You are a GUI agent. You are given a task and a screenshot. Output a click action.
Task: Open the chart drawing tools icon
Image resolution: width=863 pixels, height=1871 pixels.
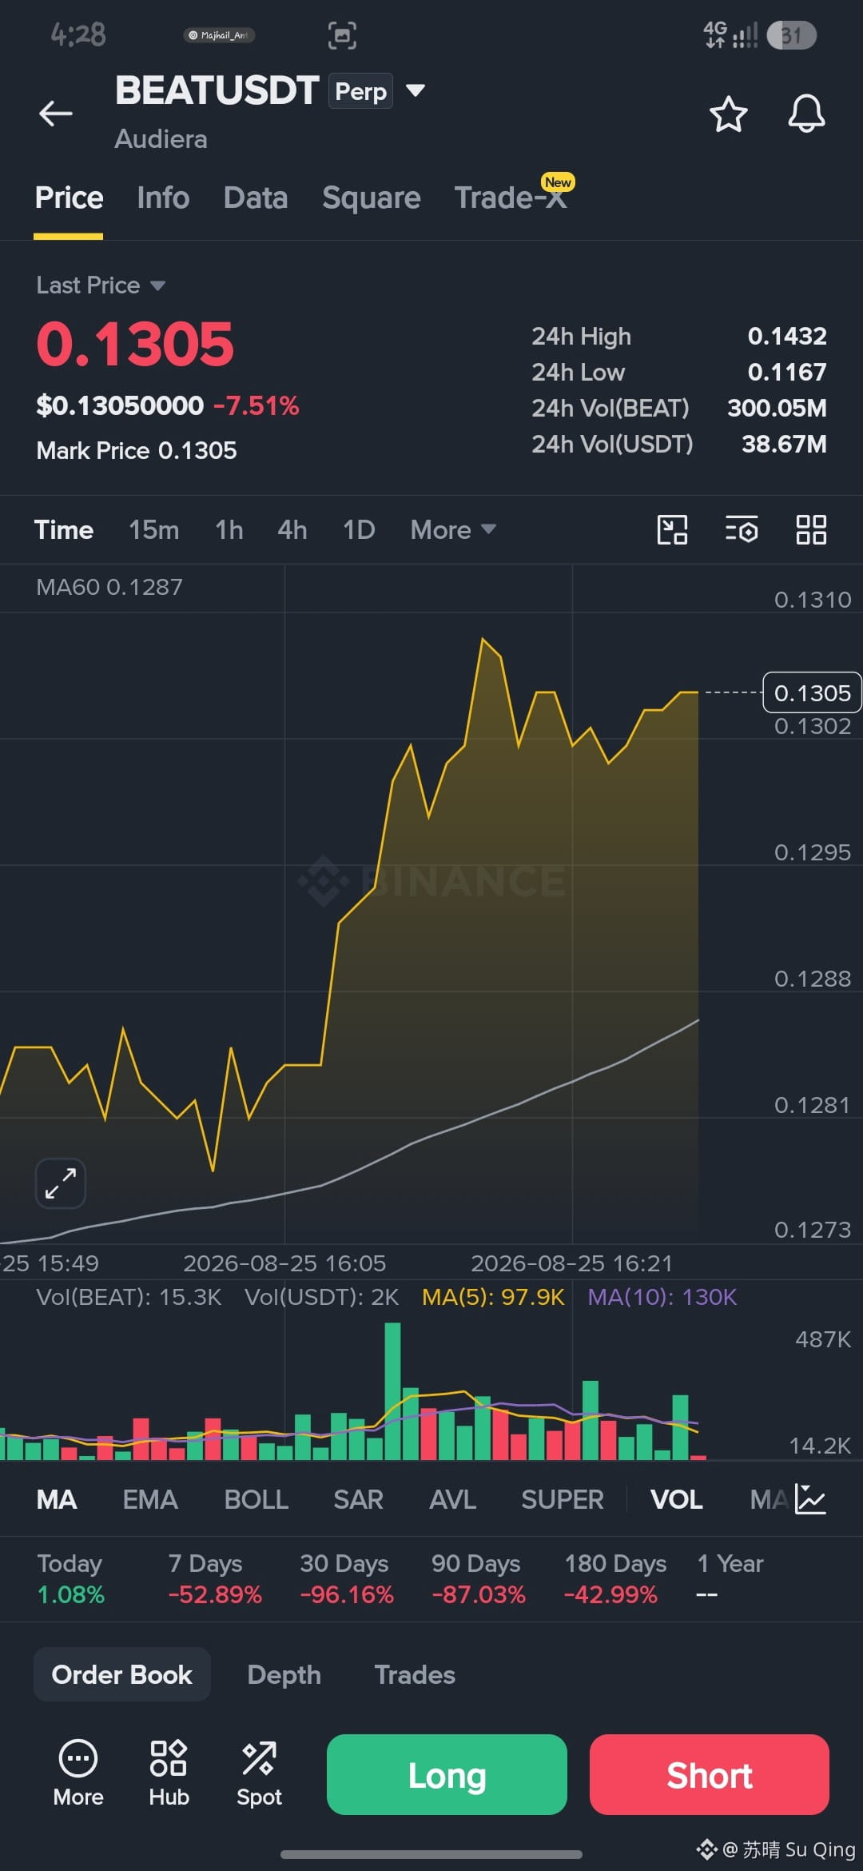tap(672, 529)
